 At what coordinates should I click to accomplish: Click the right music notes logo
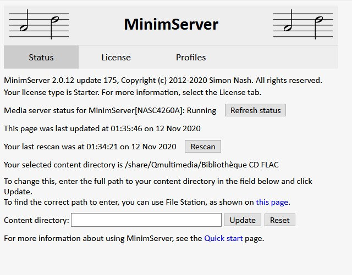[x=303, y=24]
